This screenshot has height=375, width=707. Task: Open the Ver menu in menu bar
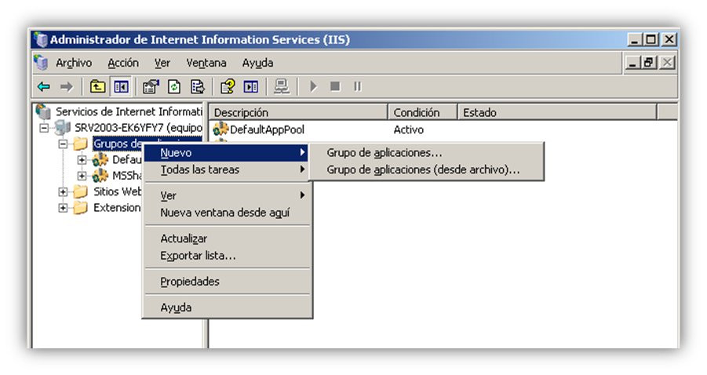(162, 63)
